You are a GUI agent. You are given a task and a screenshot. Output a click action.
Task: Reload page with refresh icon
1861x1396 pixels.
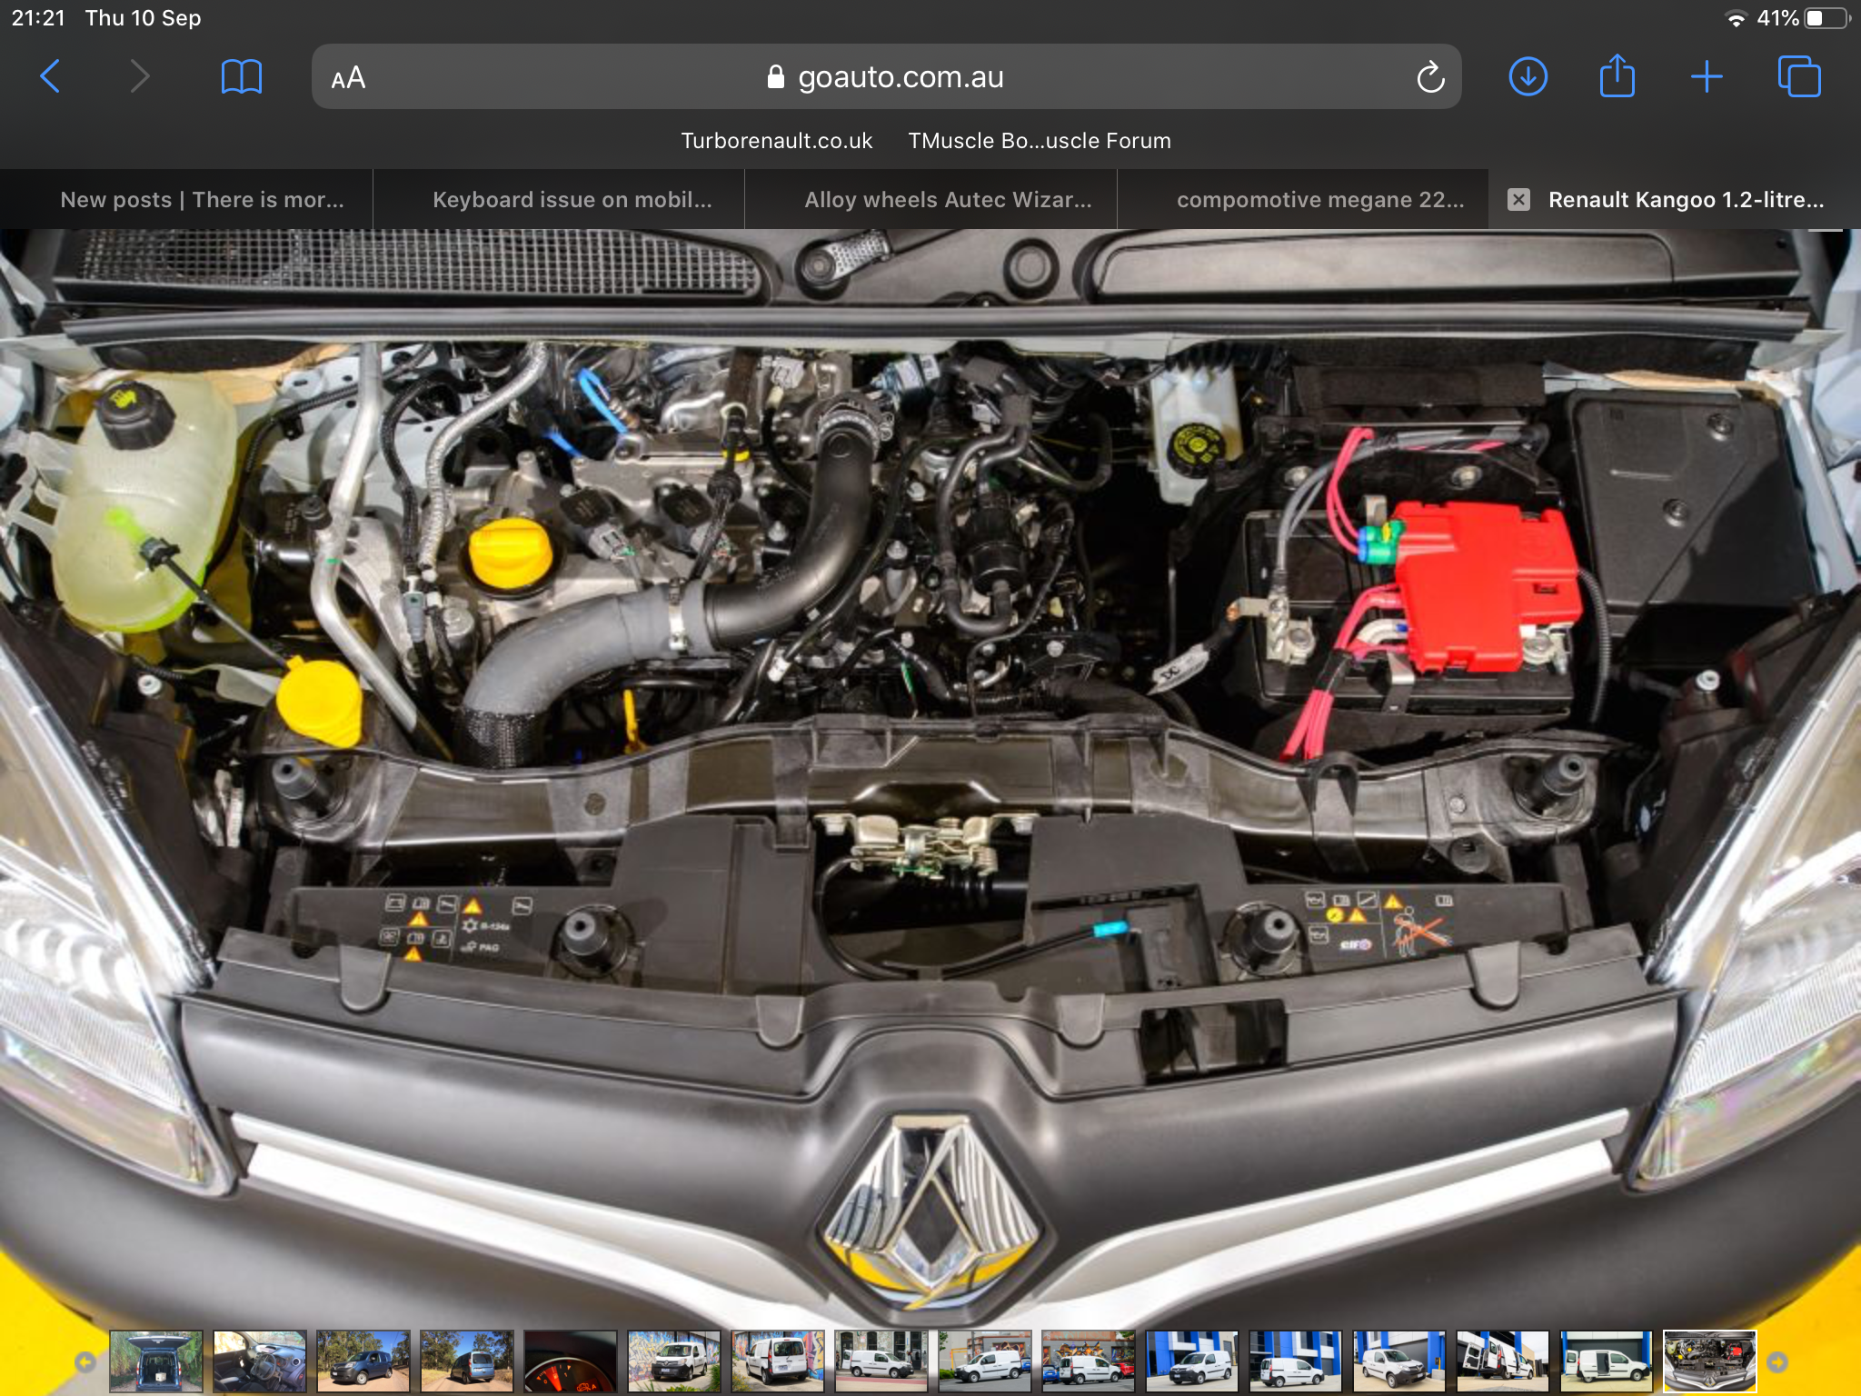pos(1429,77)
